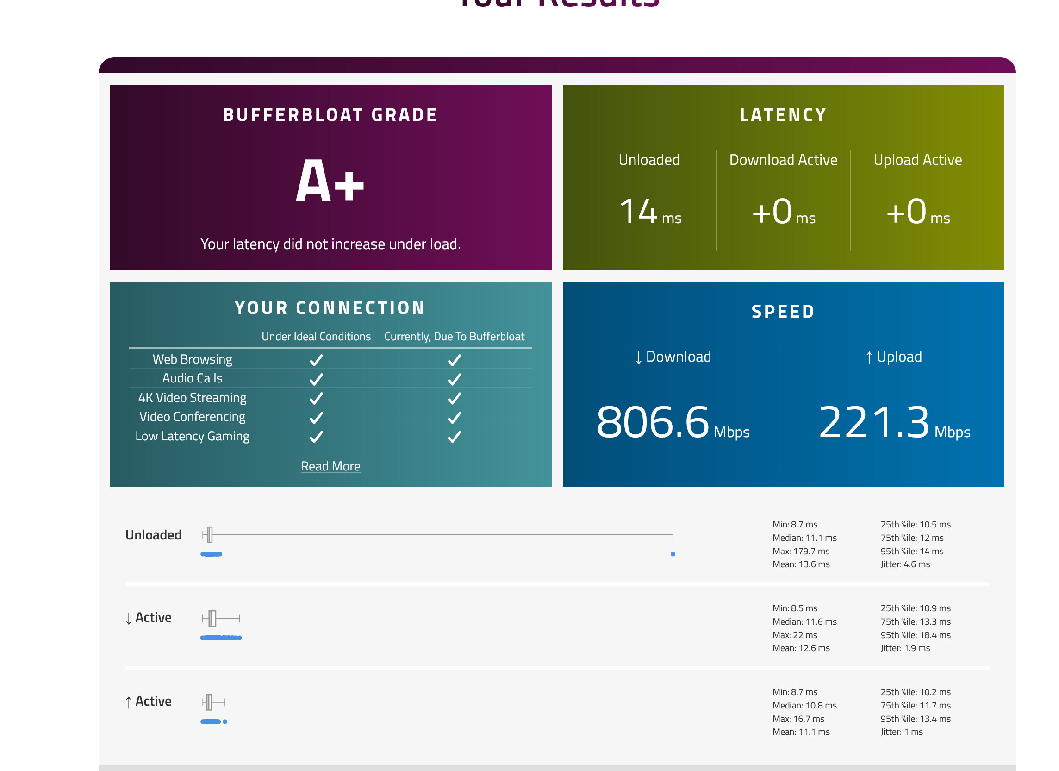Click 4K Video Streaming ideal conditions checkmark
This screenshot has height=771, width=1059.
[316, 398]
